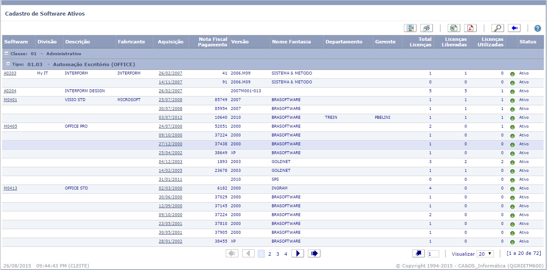Click the go-to-page arrow button

pyautogui.click(x=419, y=254)
